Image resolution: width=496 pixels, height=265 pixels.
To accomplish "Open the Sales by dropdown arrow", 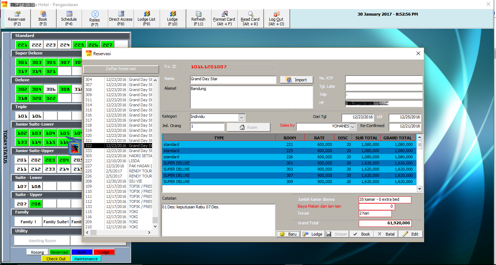I will [353, 126].
